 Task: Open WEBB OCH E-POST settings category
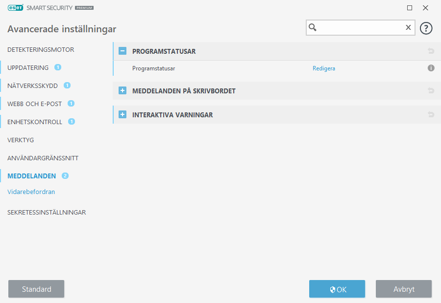coord(35,104)
